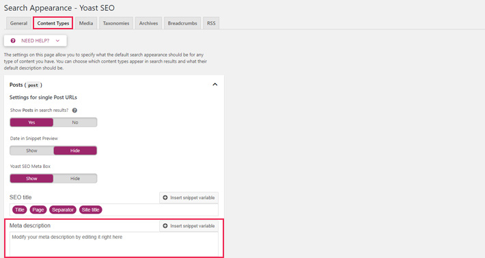Select Show for Date in Snippet Preview
Image resolution: width=485 pixels, height=258 pixels.
click(x=31, y=150)
